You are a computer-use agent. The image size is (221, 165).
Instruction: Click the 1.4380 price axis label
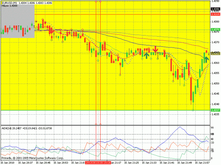(215, 21)
